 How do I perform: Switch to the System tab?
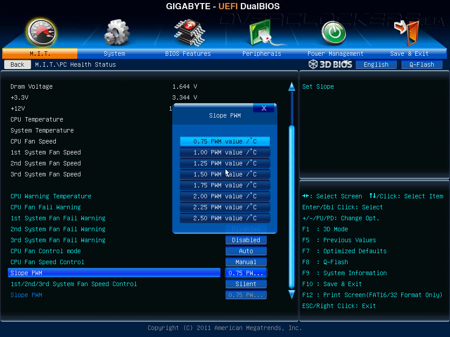(x=114, y=54)
